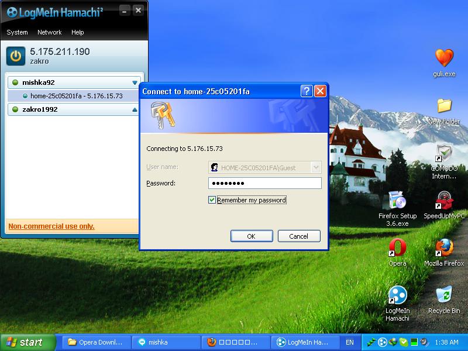Select the mishka92 network name
This screenshot has width=468, height=351.
point(39,82)
